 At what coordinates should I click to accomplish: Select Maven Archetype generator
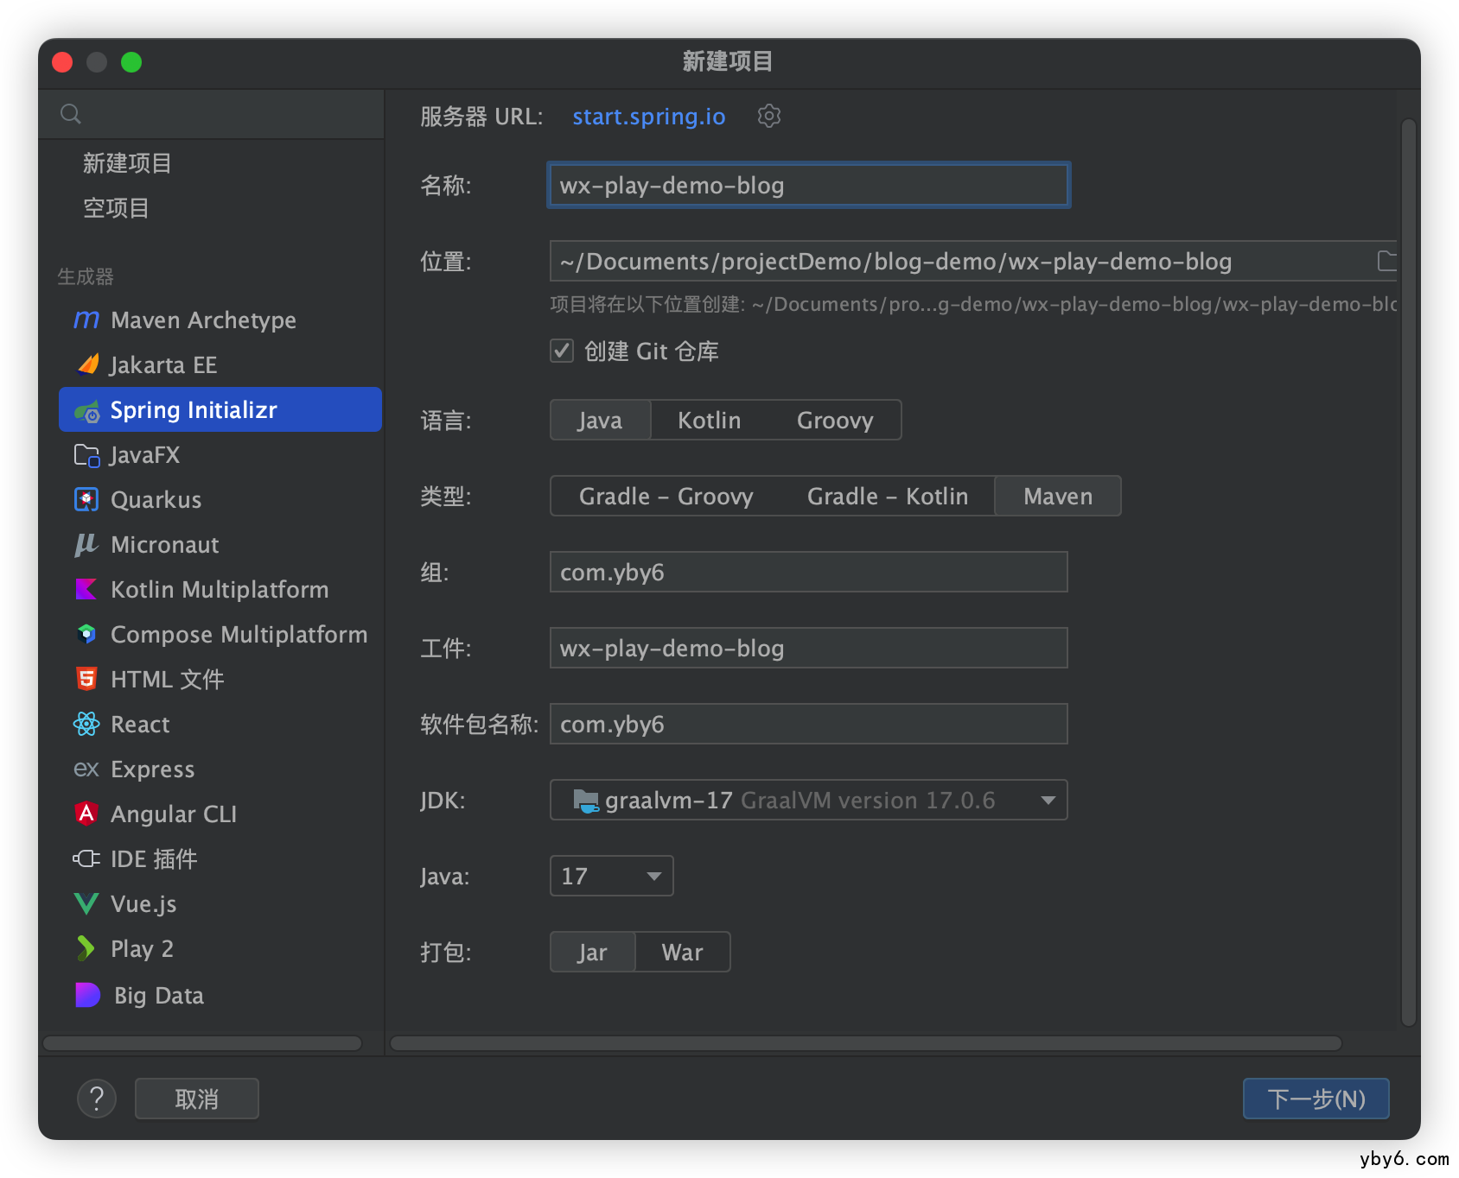220,320
